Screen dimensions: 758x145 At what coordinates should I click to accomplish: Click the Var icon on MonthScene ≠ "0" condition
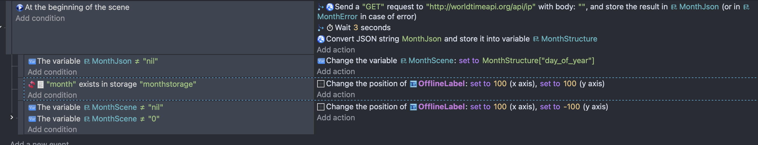[32, 119]
